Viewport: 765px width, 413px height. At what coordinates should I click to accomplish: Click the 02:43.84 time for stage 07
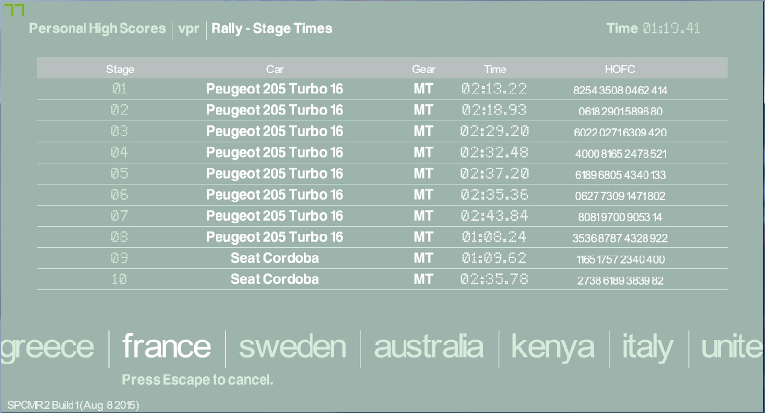pos(494,216)
